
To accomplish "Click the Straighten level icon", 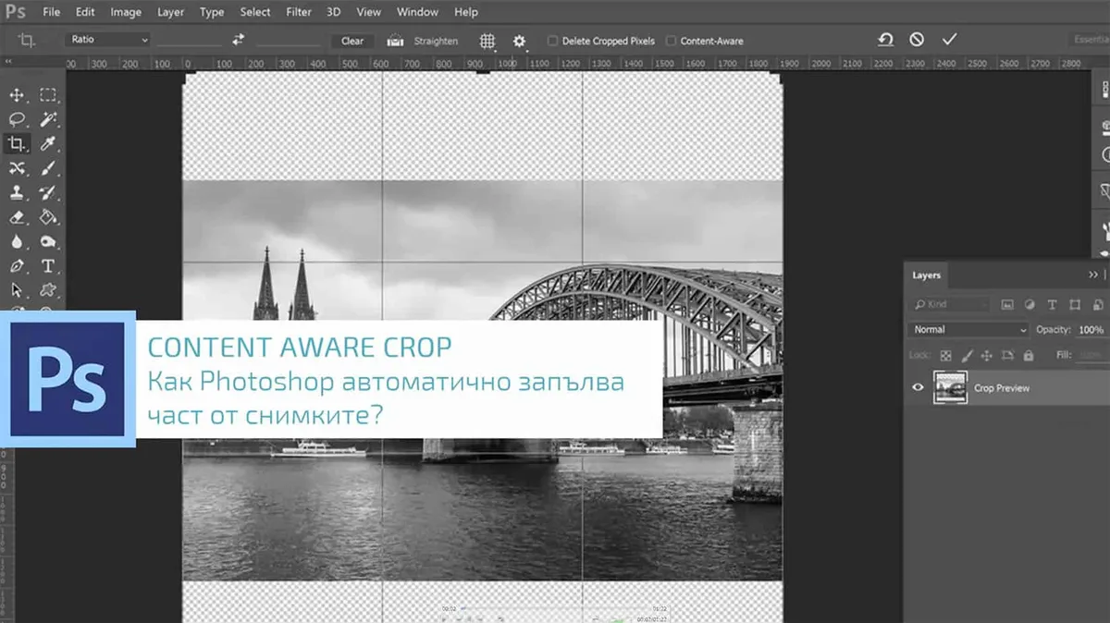I will (396, 41).
